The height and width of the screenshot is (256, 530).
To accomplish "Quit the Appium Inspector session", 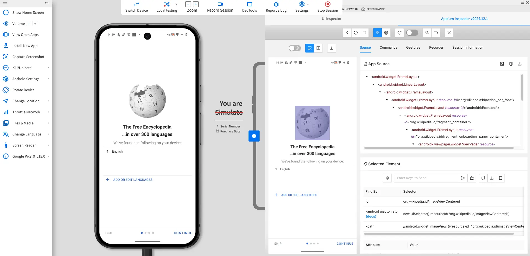I will click(x=449, y=33).
